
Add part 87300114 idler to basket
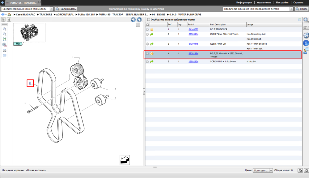pos(147,34)
